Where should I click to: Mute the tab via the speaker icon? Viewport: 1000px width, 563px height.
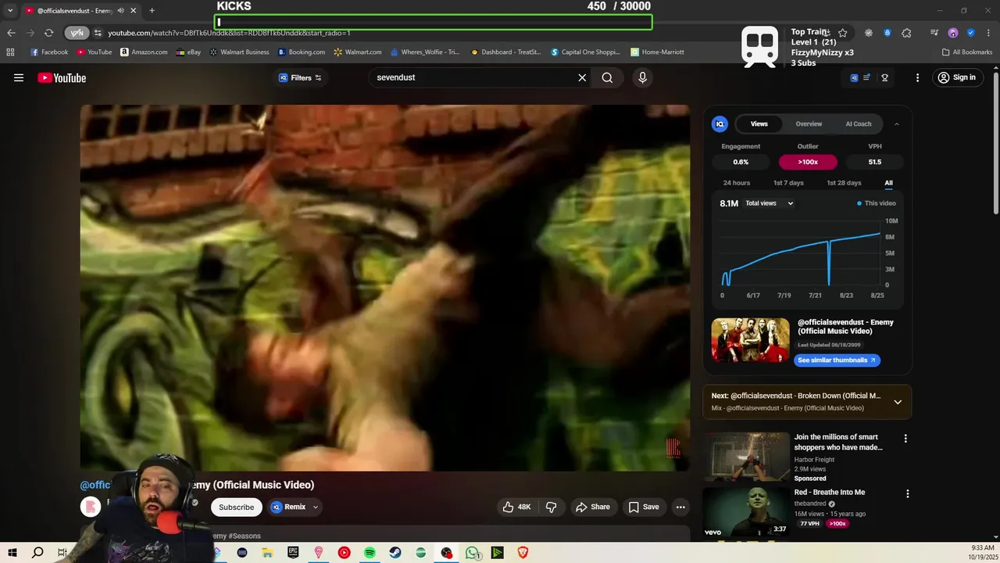pos(120,11)
